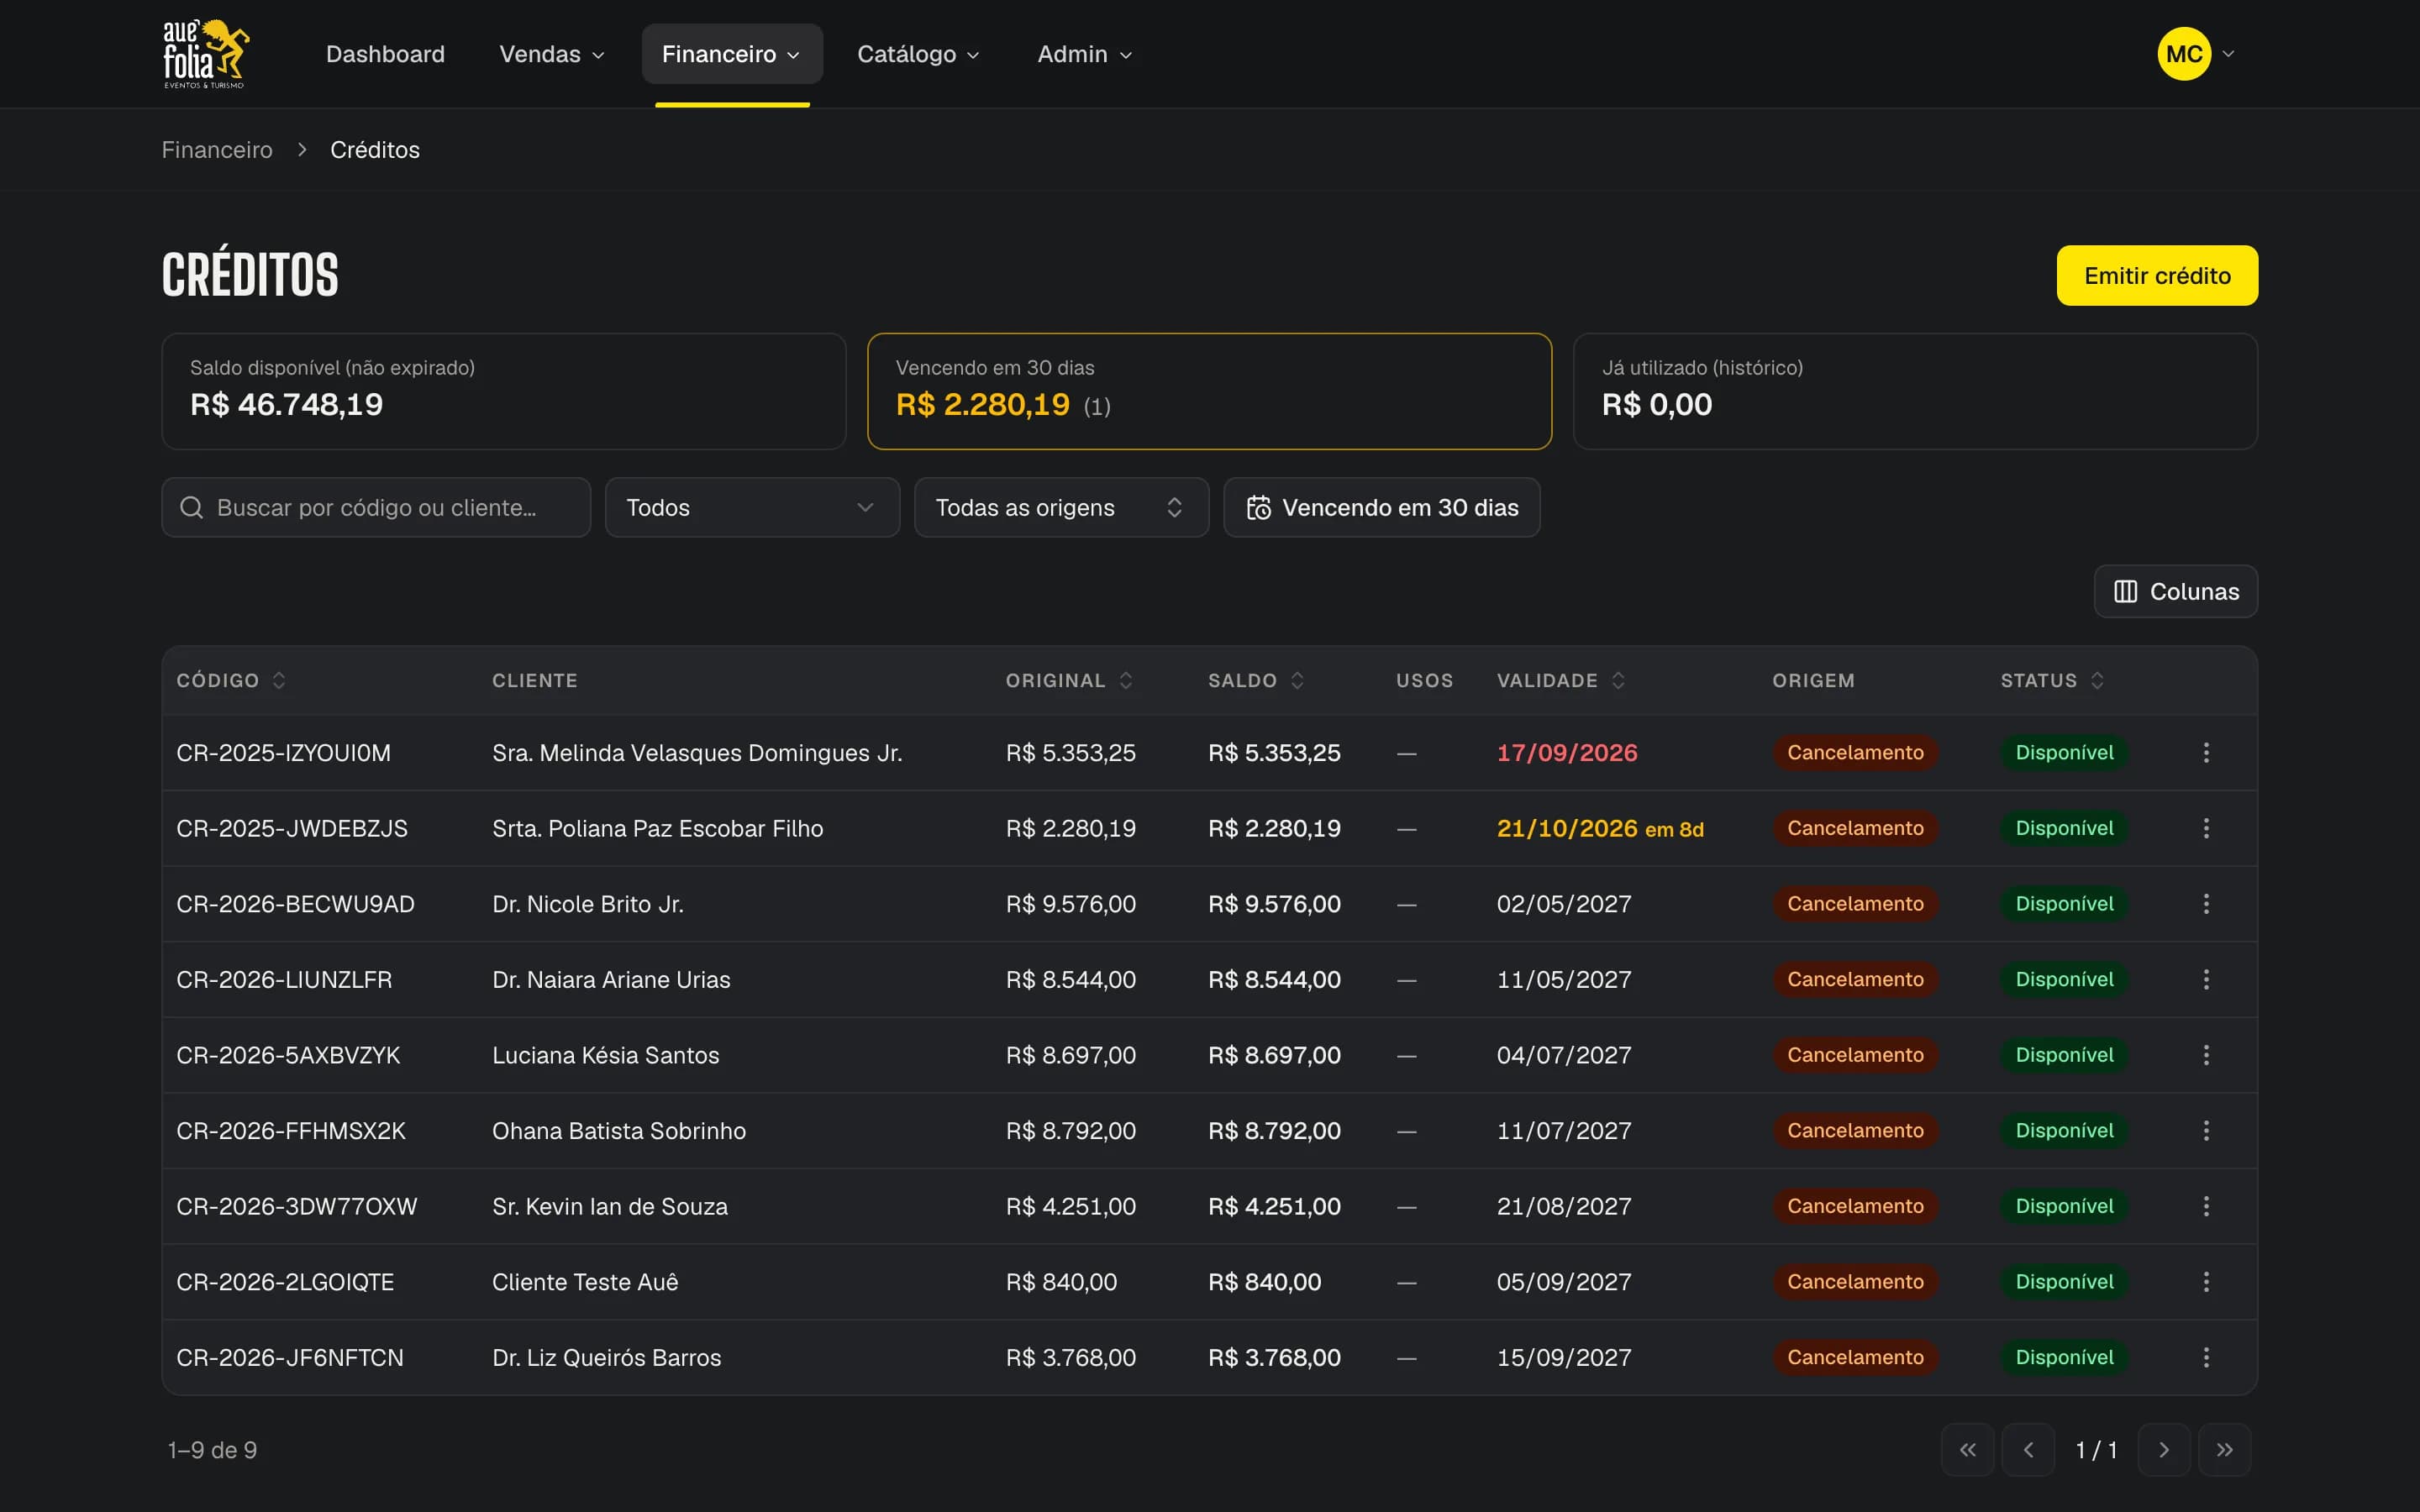Sort by Status column header
The width and height of the screenshot is (2420, 1512).
pos(2052,680)
